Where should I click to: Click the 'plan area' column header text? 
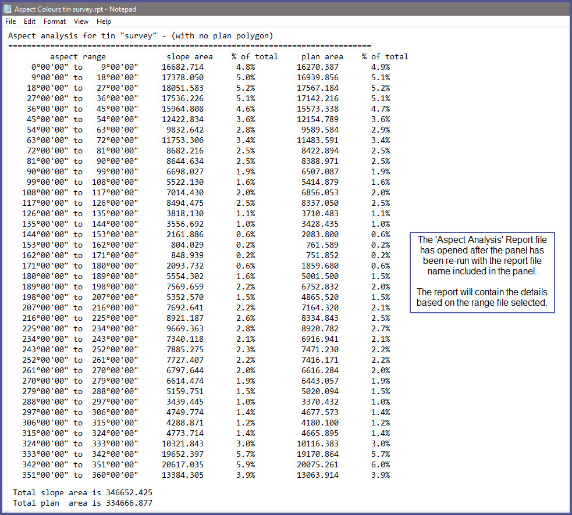322,57
